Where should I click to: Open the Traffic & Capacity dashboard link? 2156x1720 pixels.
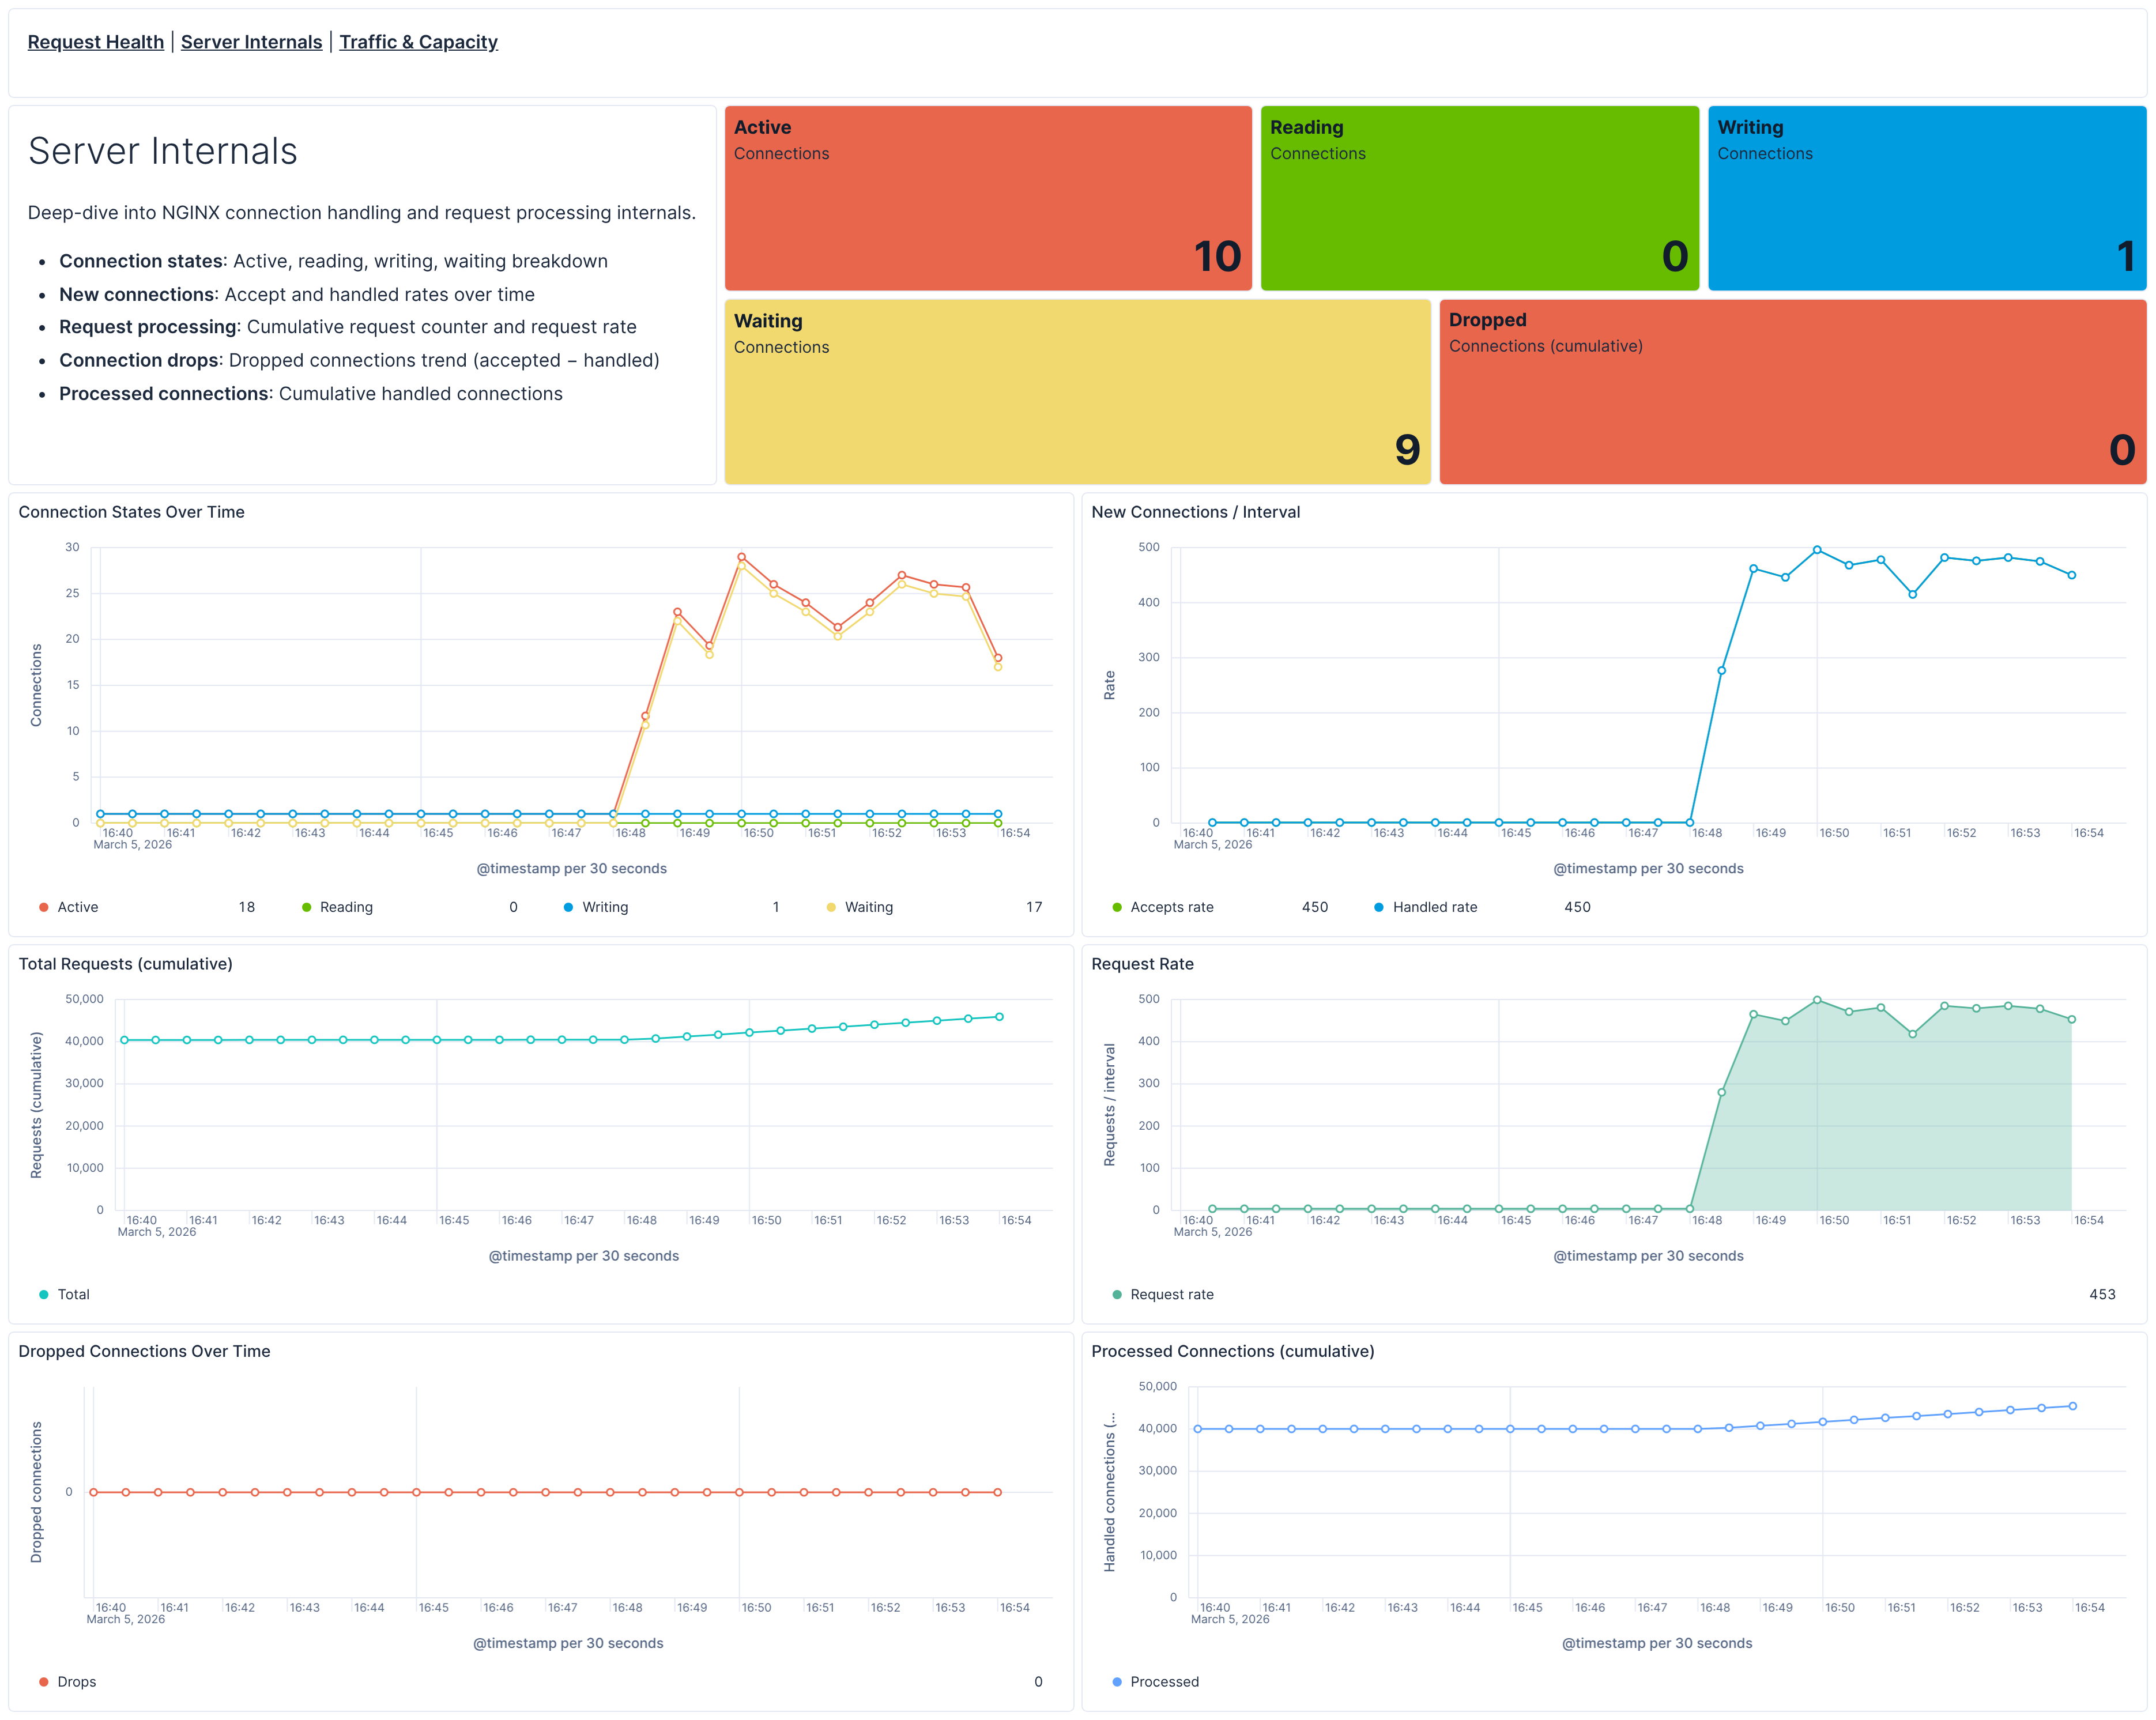pyautogui.click(x=418, y=42)
